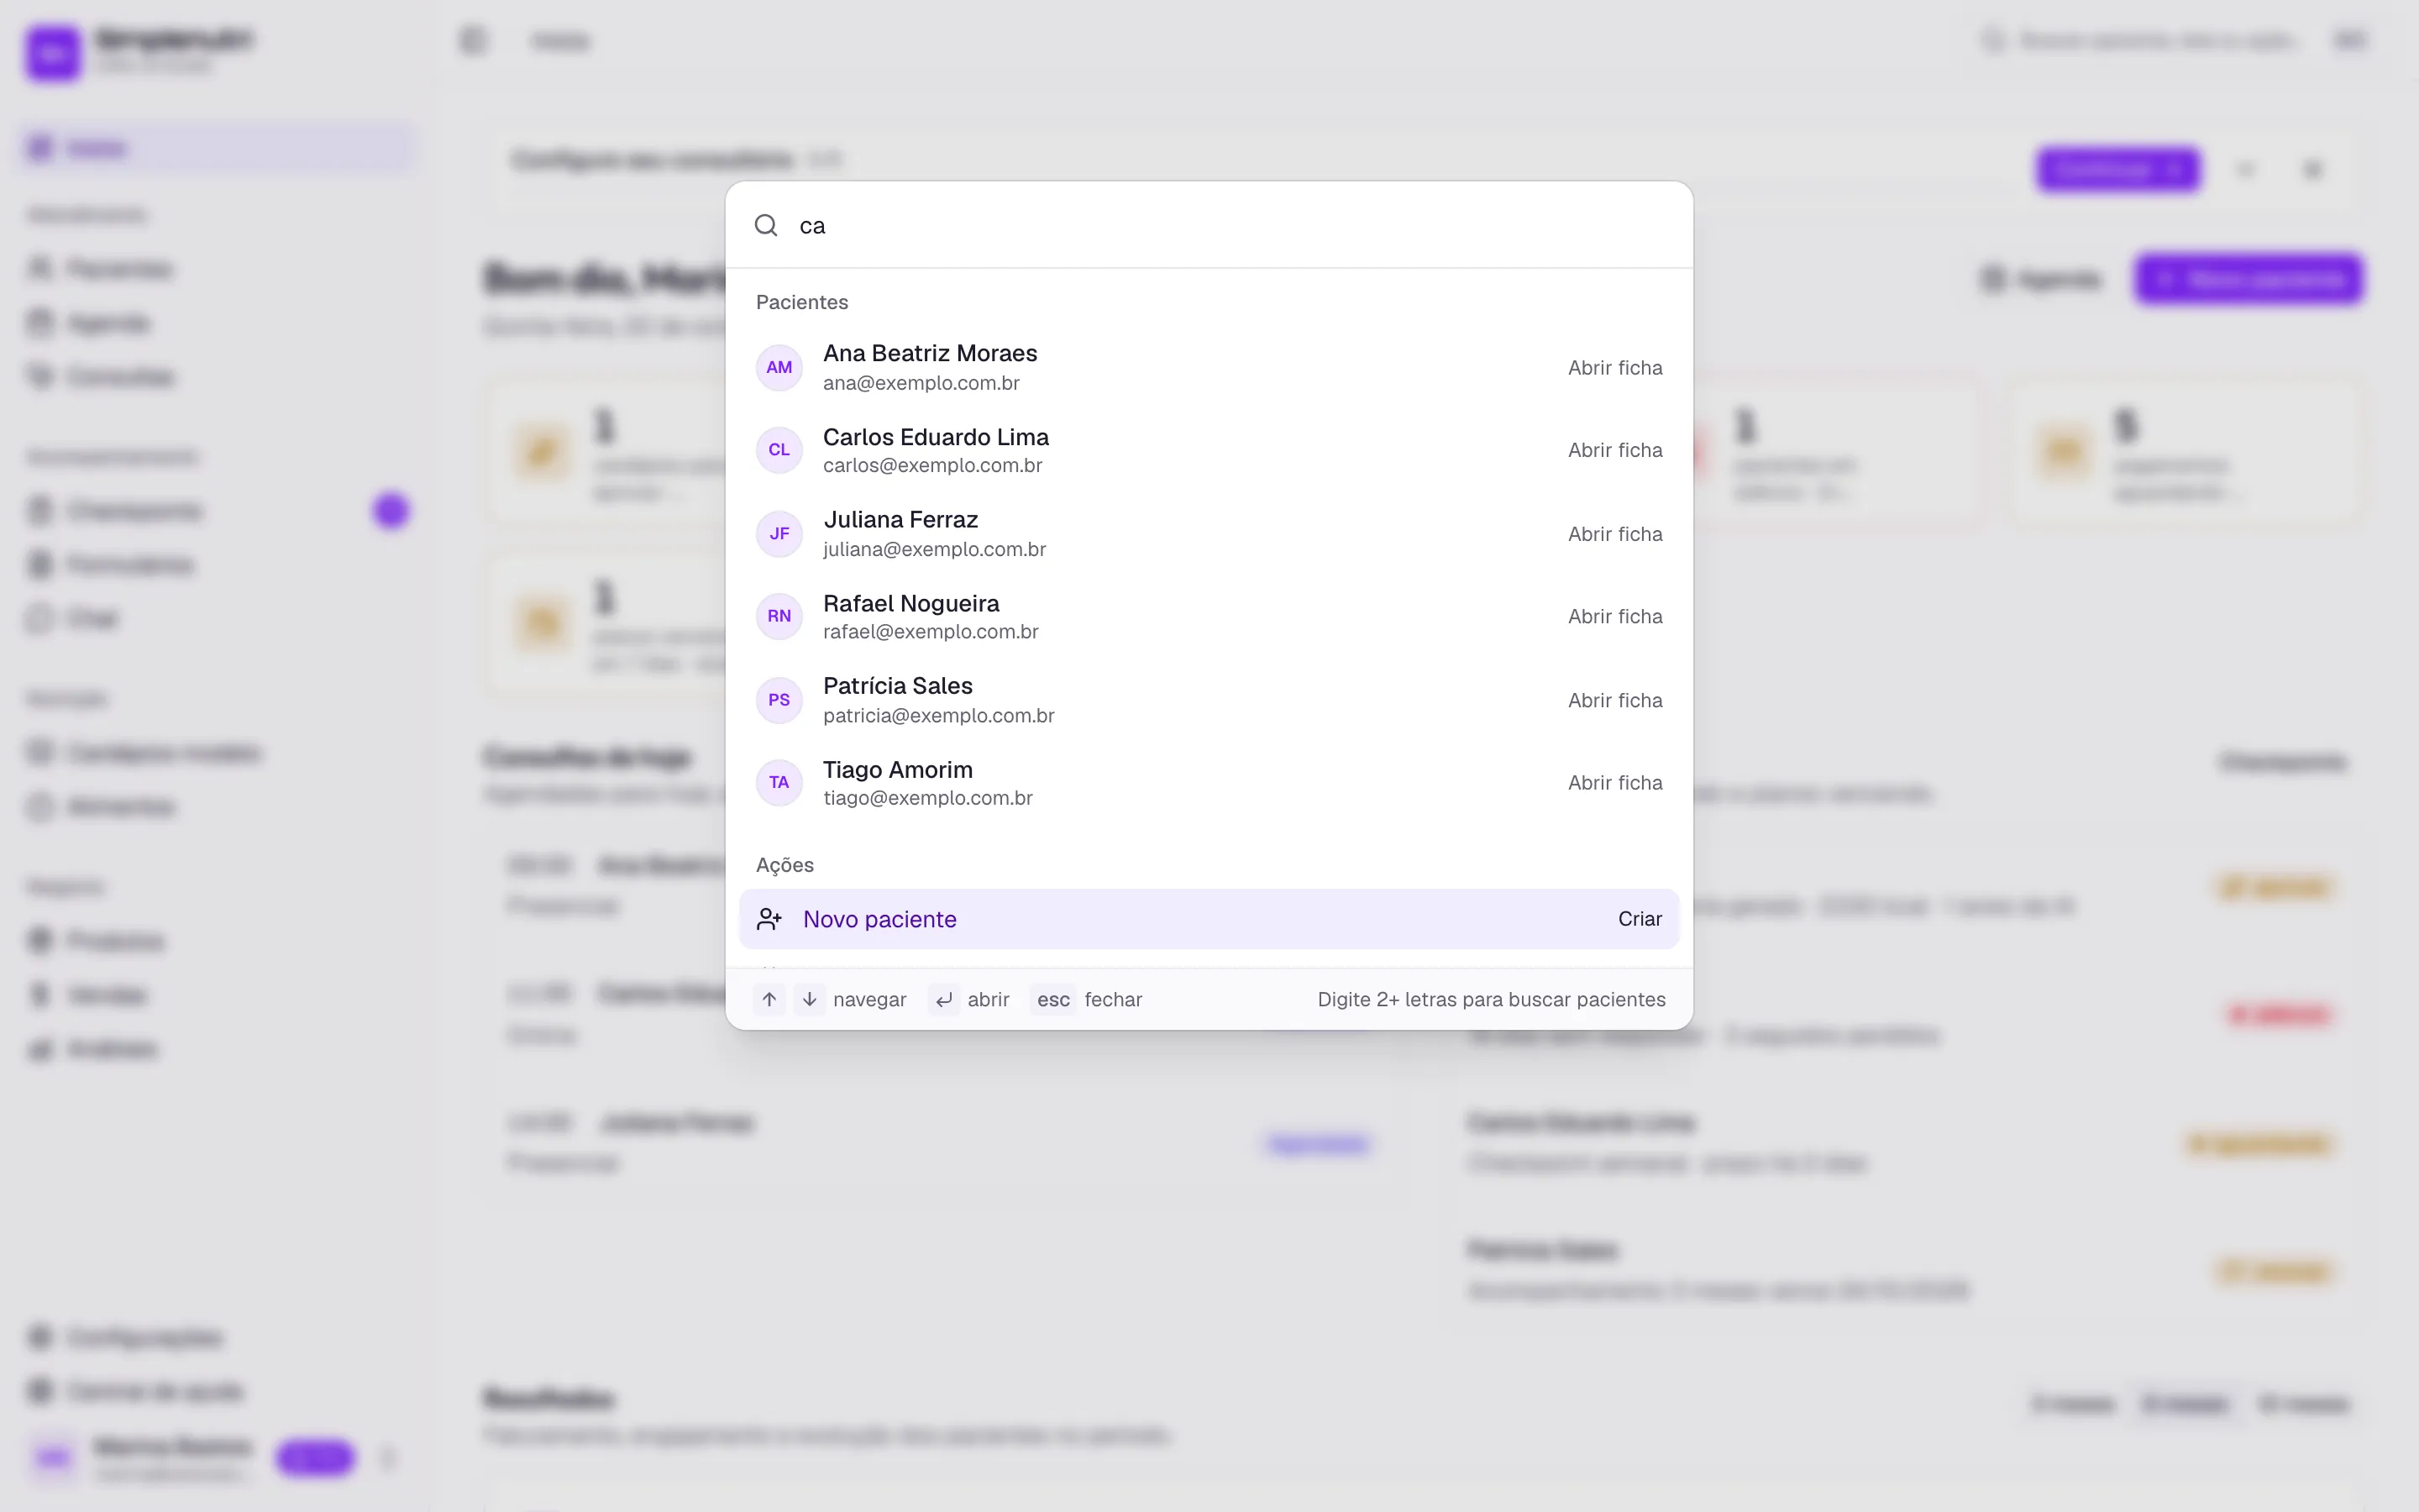The image size is (2419, 1512).
Task: Click Criar beside Novo paciente
Action: click(x=1640, y=919)
